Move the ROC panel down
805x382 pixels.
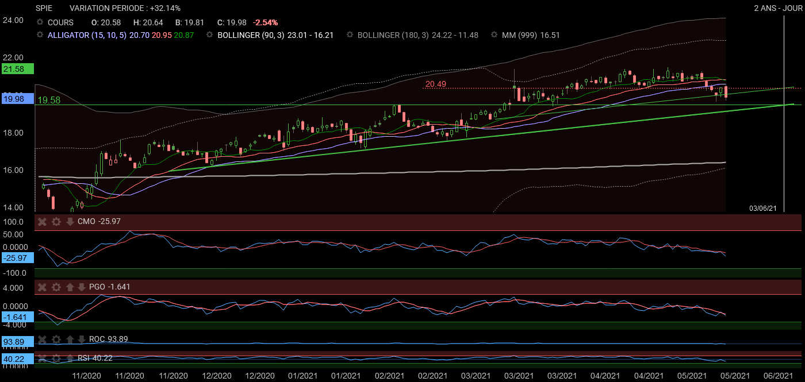click(81, 339)
